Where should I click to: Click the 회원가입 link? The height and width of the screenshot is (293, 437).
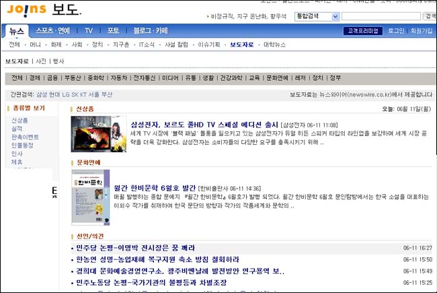click(x=421, y=31)
